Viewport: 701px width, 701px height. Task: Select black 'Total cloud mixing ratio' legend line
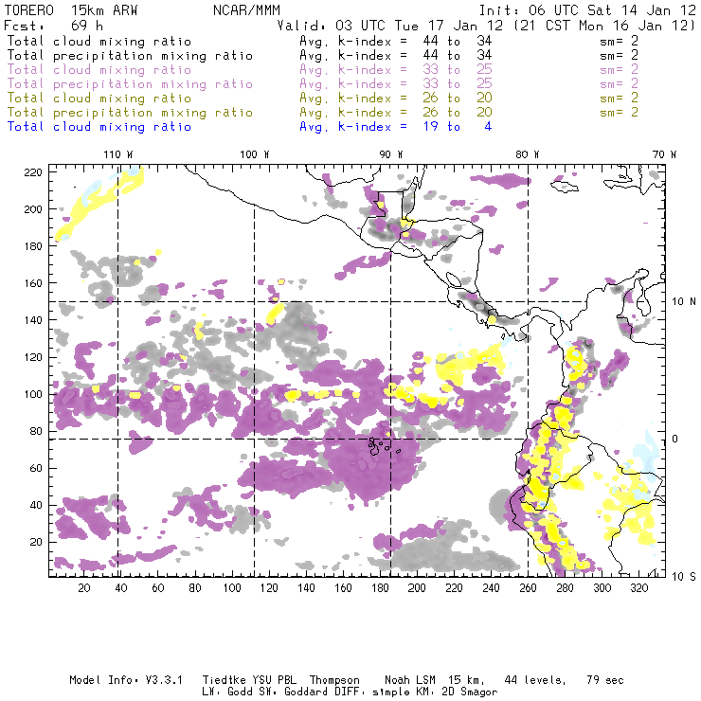(99, 41)
